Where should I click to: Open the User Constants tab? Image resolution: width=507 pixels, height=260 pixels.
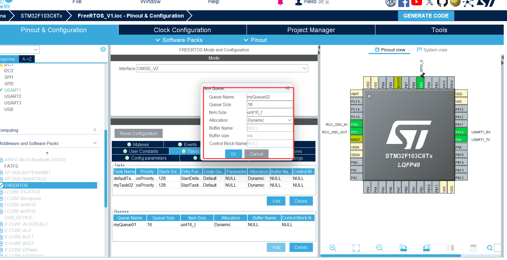pyautogui.click(x=141, y=151)
